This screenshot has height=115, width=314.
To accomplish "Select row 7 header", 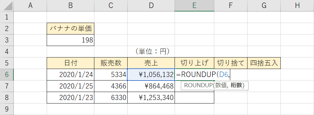I will (x=7, y=86).
